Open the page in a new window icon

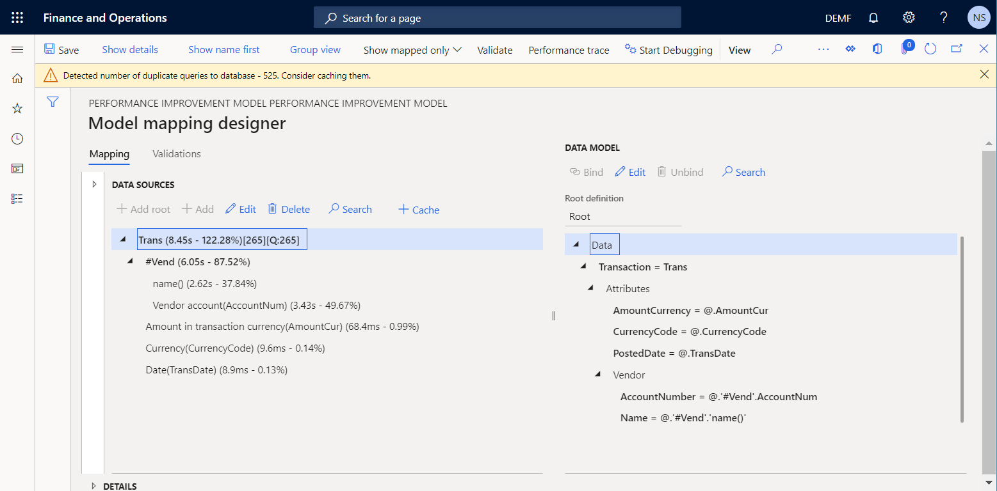click(x=956, y=49)
